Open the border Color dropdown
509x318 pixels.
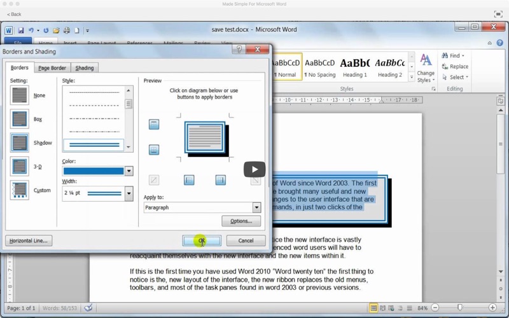[x=129, y=171]
